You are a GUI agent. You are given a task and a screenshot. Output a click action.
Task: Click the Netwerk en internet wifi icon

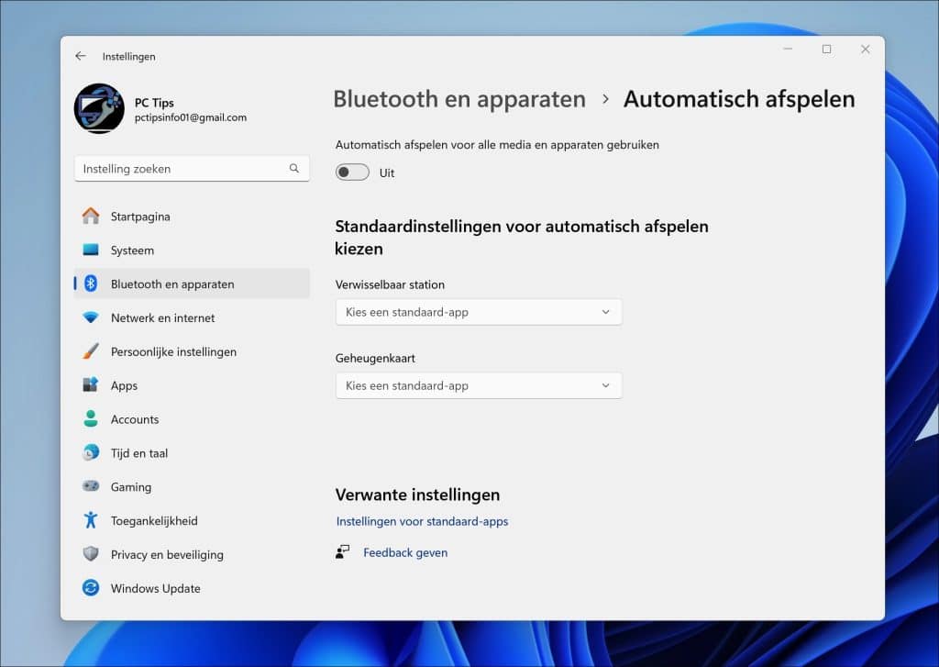coord(91,317)
